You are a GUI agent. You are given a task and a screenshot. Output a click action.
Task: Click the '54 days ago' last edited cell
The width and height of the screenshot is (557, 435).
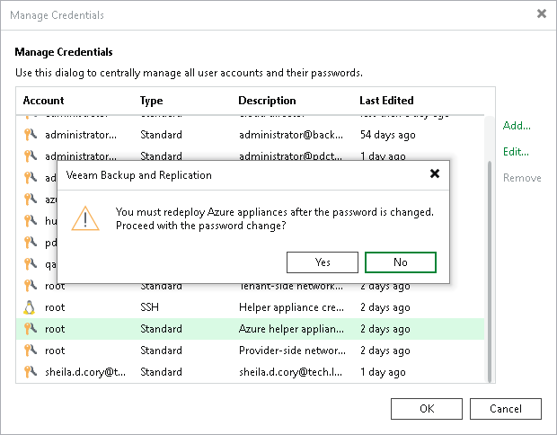387,135
